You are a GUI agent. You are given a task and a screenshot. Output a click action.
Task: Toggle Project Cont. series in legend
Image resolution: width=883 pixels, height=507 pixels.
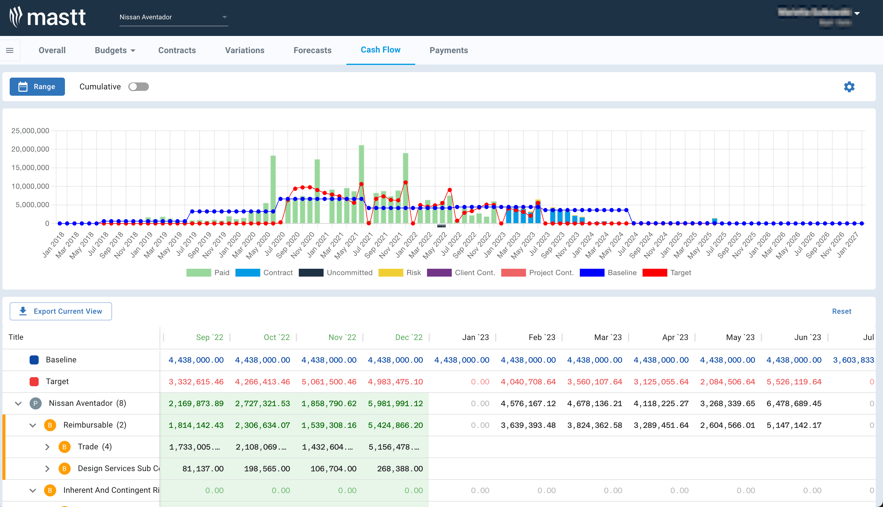538,273
